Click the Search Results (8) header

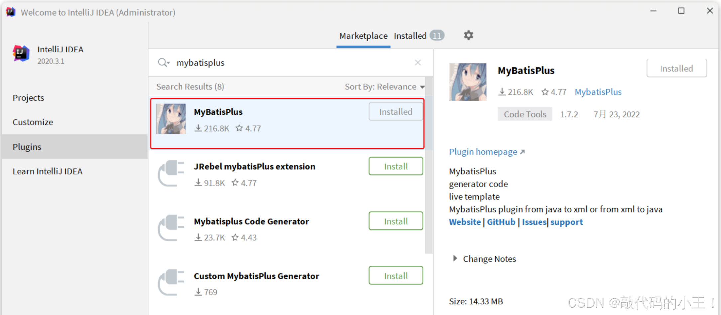pos(190,87)
